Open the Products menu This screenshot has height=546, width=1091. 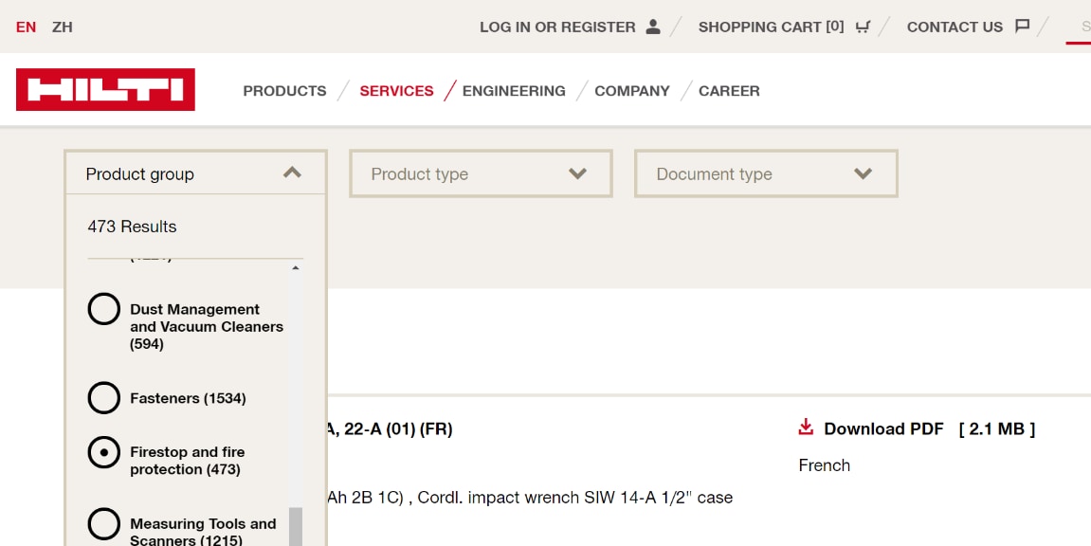(x=284, y=90)
